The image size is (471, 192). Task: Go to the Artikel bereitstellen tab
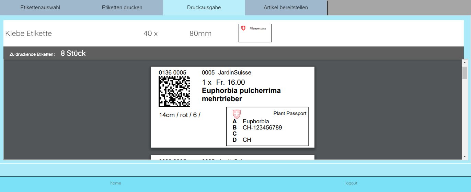tap(286, 8)
